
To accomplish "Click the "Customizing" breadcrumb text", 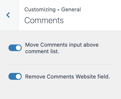I will click(x=40, y=9).
